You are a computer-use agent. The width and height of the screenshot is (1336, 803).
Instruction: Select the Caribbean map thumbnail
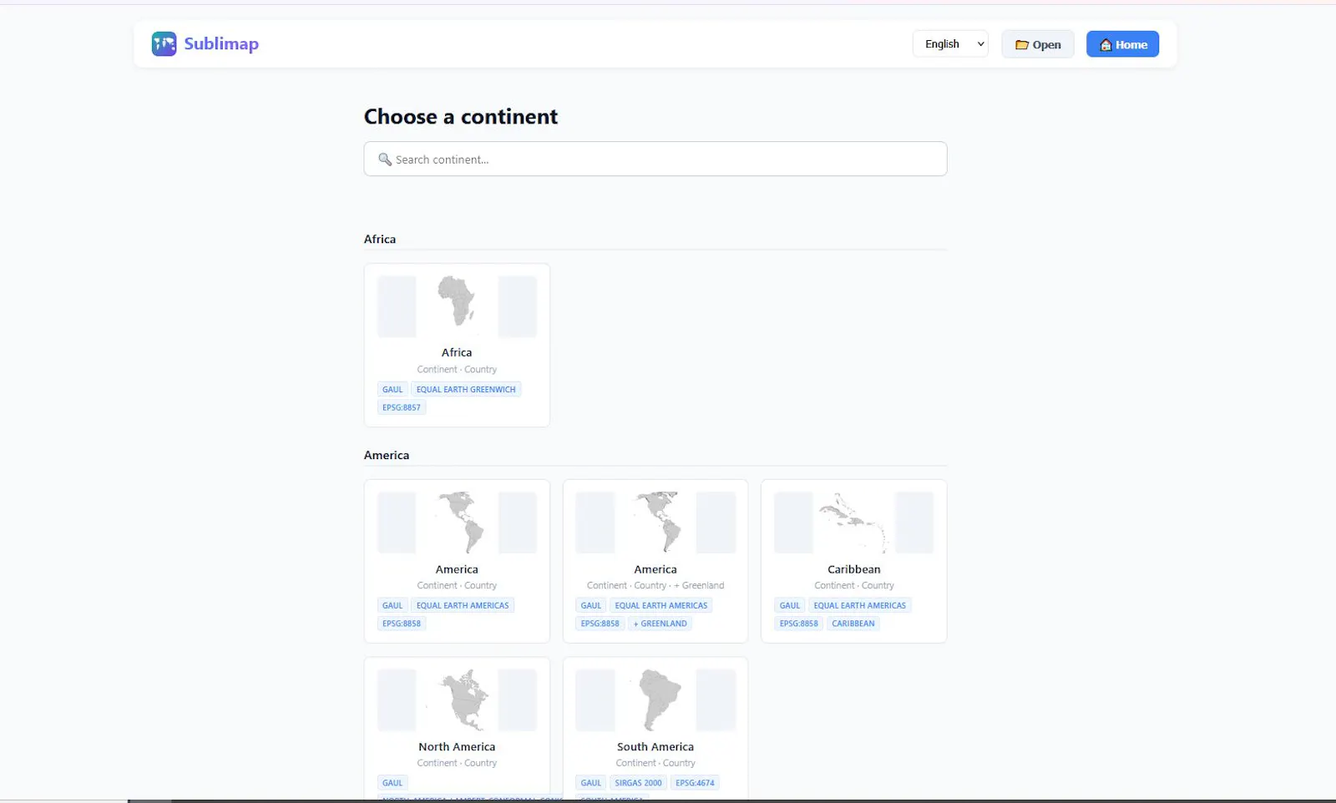[x=853, y=523]
